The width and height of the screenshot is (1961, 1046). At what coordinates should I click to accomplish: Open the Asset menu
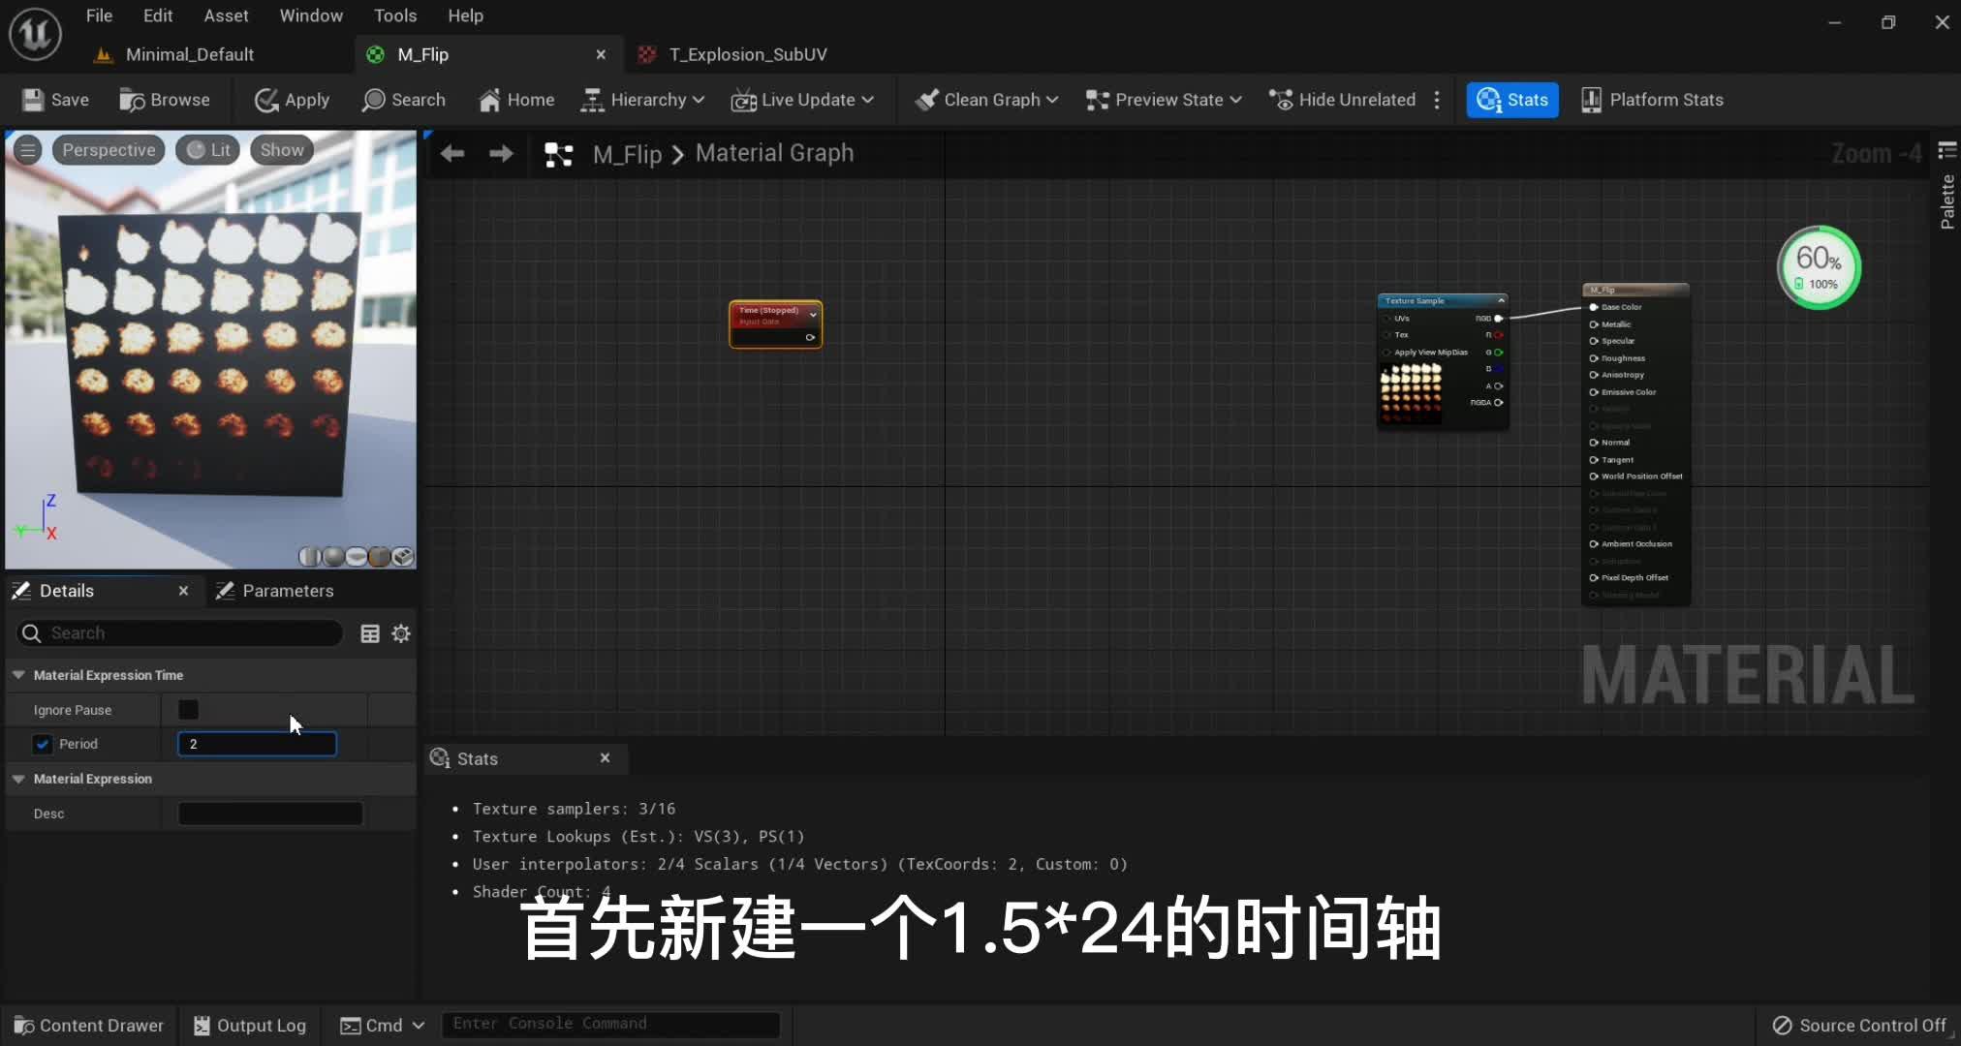226,15
